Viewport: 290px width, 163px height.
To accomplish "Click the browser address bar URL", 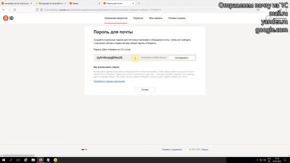I will click(103, 10).
